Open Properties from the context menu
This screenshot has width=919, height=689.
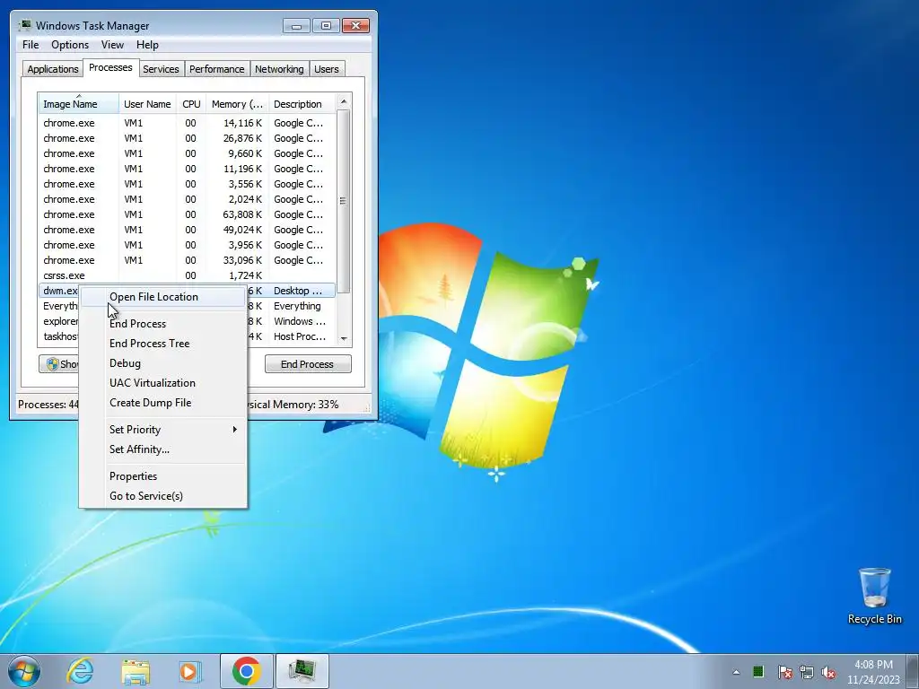coord(163,476)
